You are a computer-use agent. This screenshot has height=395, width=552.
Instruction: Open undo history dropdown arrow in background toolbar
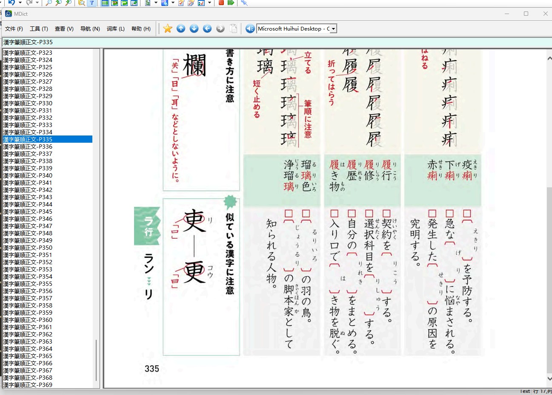pos(20,3)
